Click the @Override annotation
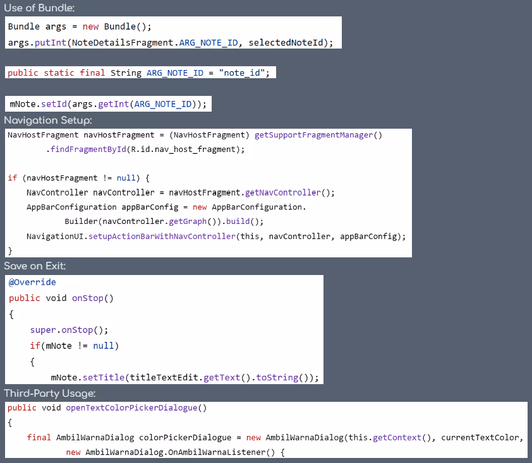The height and width of the screenshot is (463, 532). (x=32, y=282)
